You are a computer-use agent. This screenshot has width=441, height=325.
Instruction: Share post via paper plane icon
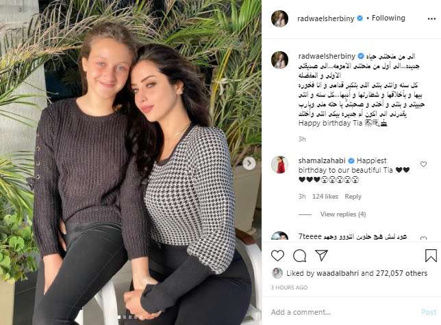click(x=321, y=255)
